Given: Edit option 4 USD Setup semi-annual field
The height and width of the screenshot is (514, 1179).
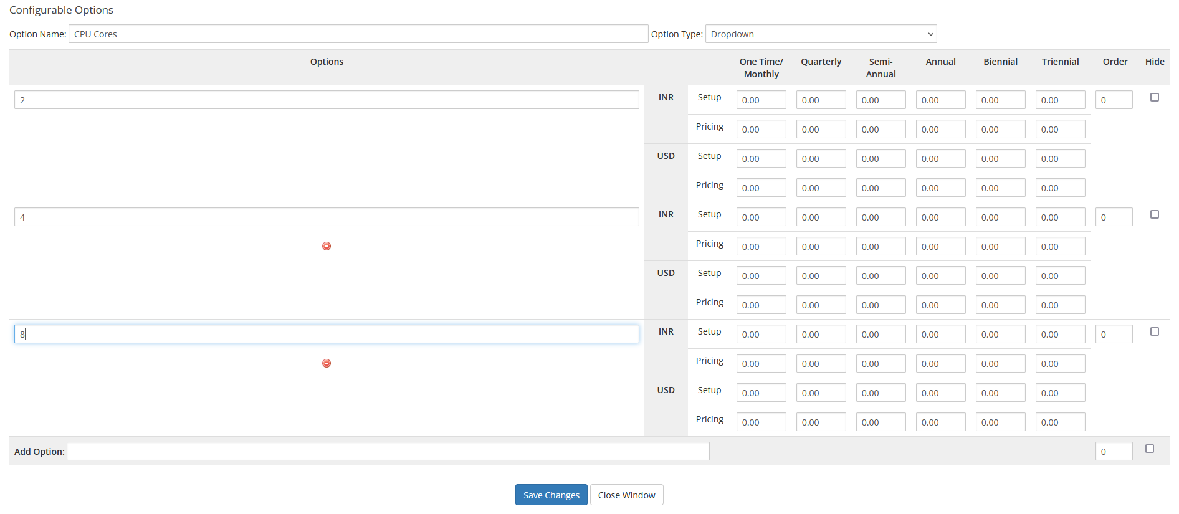Looking at the screenshot, I should click(881, 275).
